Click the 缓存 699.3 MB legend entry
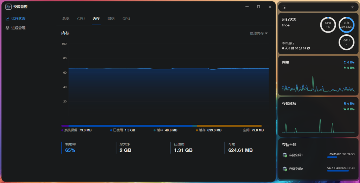The width and height of the screenshot is (360, 183). pyautogui.click(x=209, y=130)
